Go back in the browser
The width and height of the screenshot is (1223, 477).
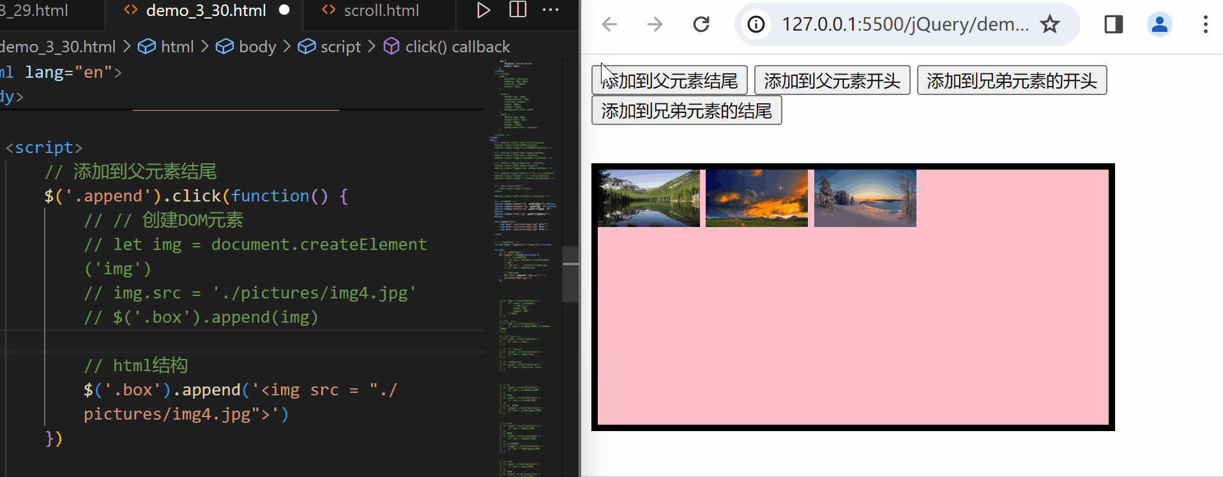(610, 24)
